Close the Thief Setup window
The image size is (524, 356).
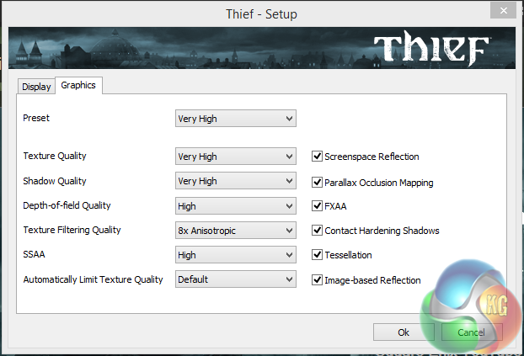tap(503, 10)
